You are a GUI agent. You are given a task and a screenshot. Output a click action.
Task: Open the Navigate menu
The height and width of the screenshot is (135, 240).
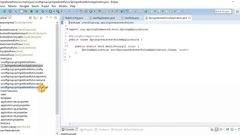pyautogui.click(x=24, y=6)
